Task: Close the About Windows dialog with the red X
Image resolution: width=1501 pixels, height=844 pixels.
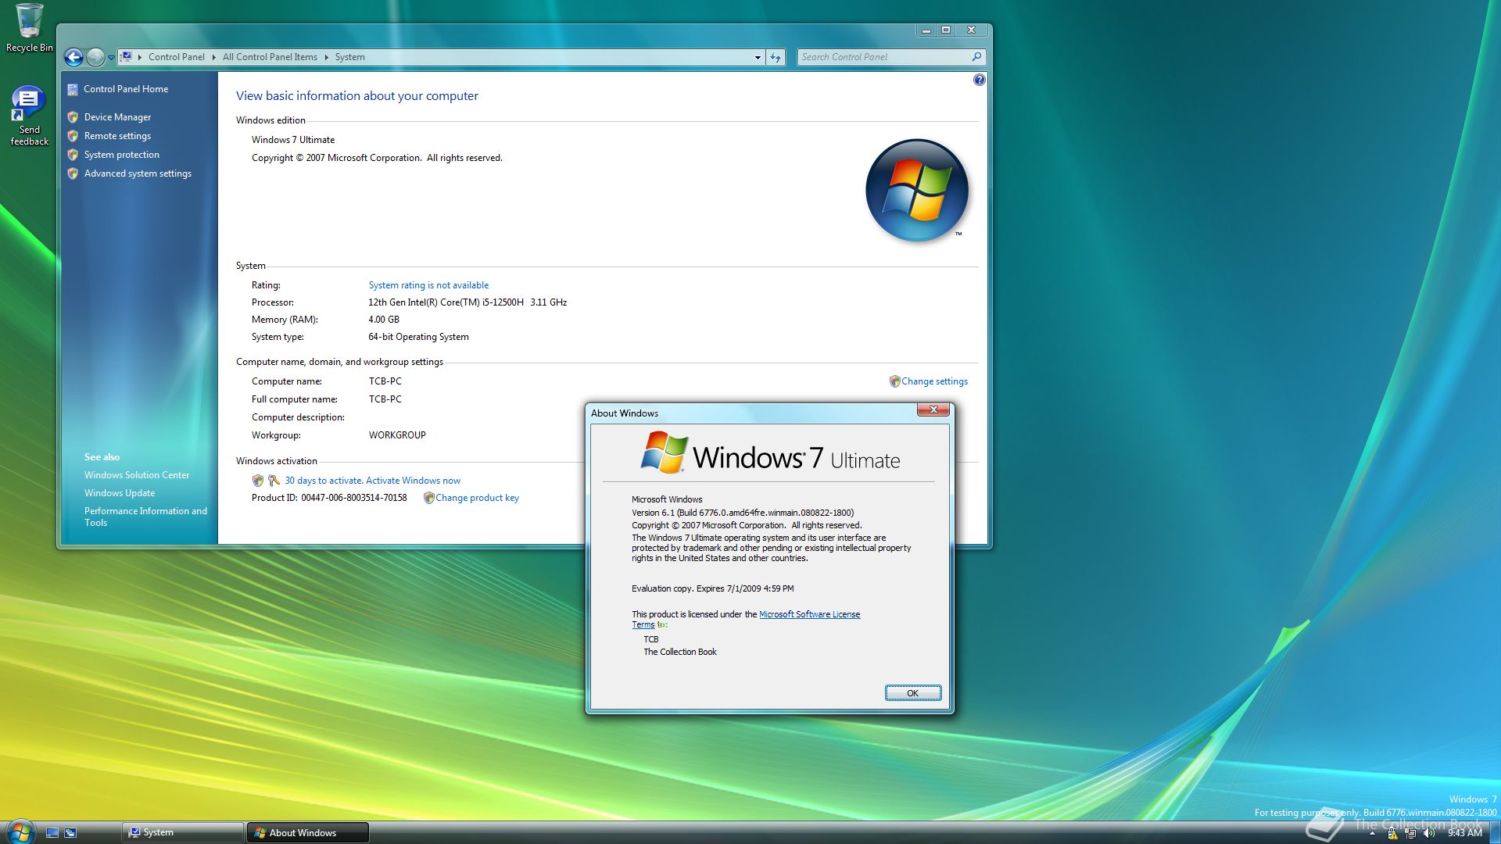Action: (x=933, y=409)
